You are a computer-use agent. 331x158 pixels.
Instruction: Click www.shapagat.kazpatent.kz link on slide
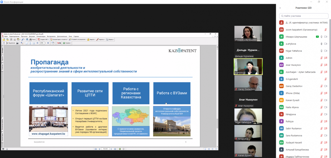click(x=48, y=134)
